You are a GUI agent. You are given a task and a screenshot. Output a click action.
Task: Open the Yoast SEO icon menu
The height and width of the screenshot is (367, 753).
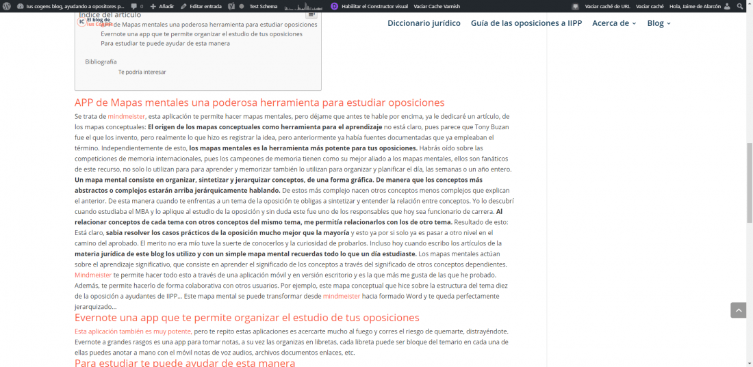pos(231,7)
